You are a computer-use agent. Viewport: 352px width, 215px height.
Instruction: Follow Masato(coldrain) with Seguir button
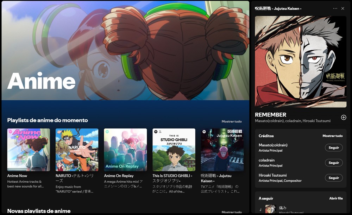tap(334, 148)
